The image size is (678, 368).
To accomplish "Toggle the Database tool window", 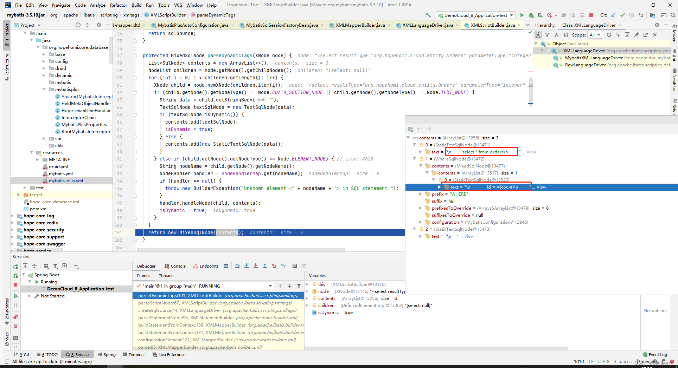I will [674, 80].
